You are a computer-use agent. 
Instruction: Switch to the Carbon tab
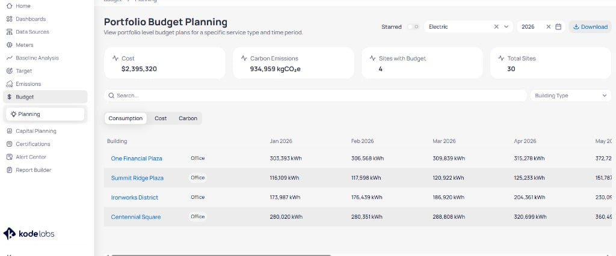(188, 118)
